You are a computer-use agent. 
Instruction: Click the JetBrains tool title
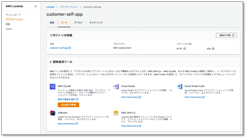pyautogui.click(x=63, y=113)
